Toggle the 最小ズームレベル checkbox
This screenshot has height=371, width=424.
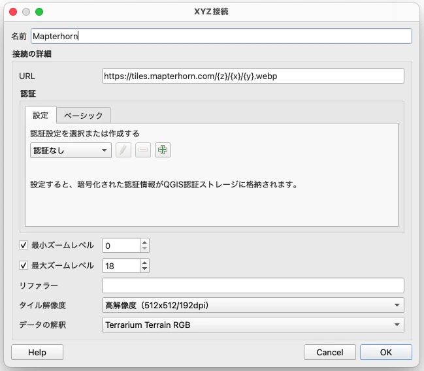click(x=24, y=245)
